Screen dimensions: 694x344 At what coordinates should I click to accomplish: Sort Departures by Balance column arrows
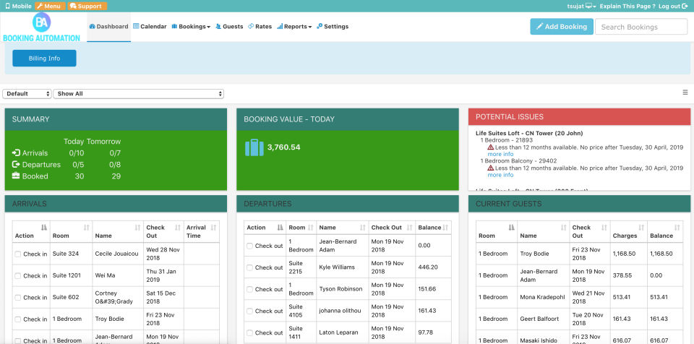[x=445, y=228]
